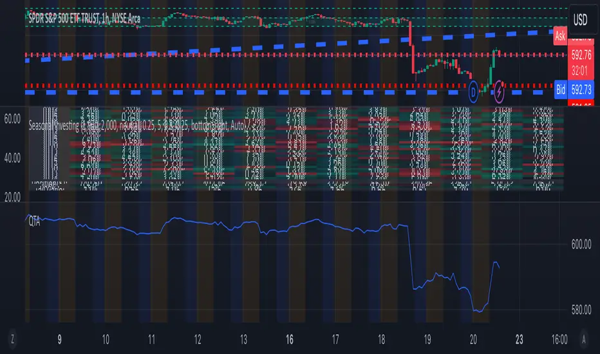Click date 11 on time axis

[151, 339]
